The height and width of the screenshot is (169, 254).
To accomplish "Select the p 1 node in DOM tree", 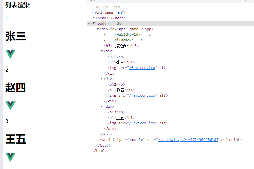I will tap(116, 57).
